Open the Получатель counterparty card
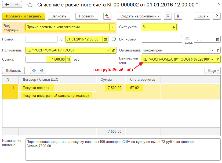Image resolution: width=222 pixels, height=163 pixels. click(x=114, y=50)
